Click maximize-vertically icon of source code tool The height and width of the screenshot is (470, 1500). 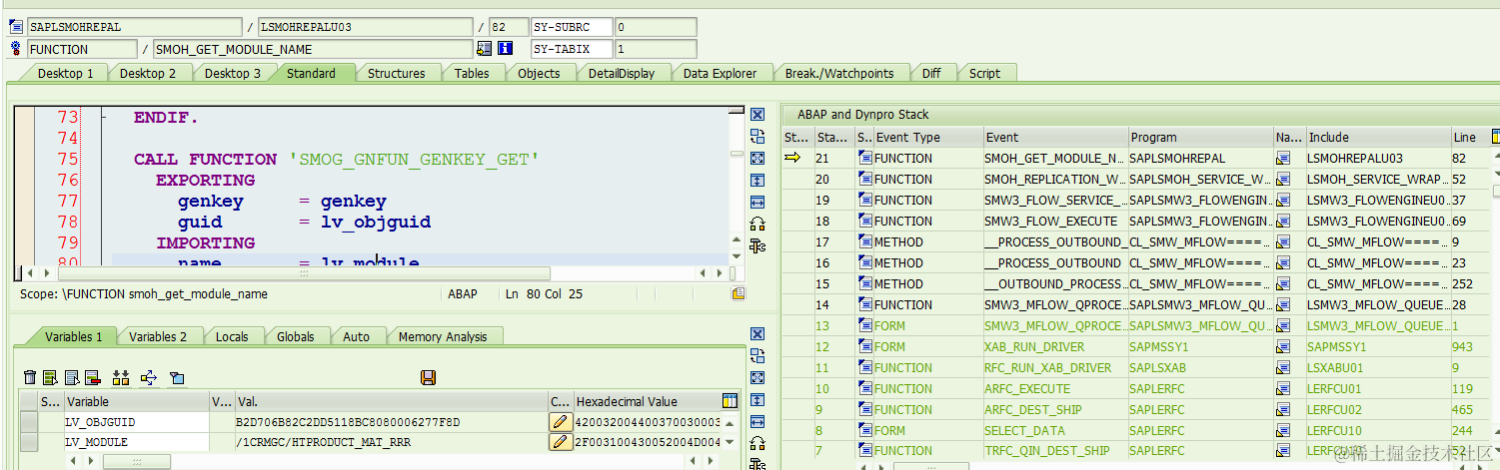tap(757, 181)
